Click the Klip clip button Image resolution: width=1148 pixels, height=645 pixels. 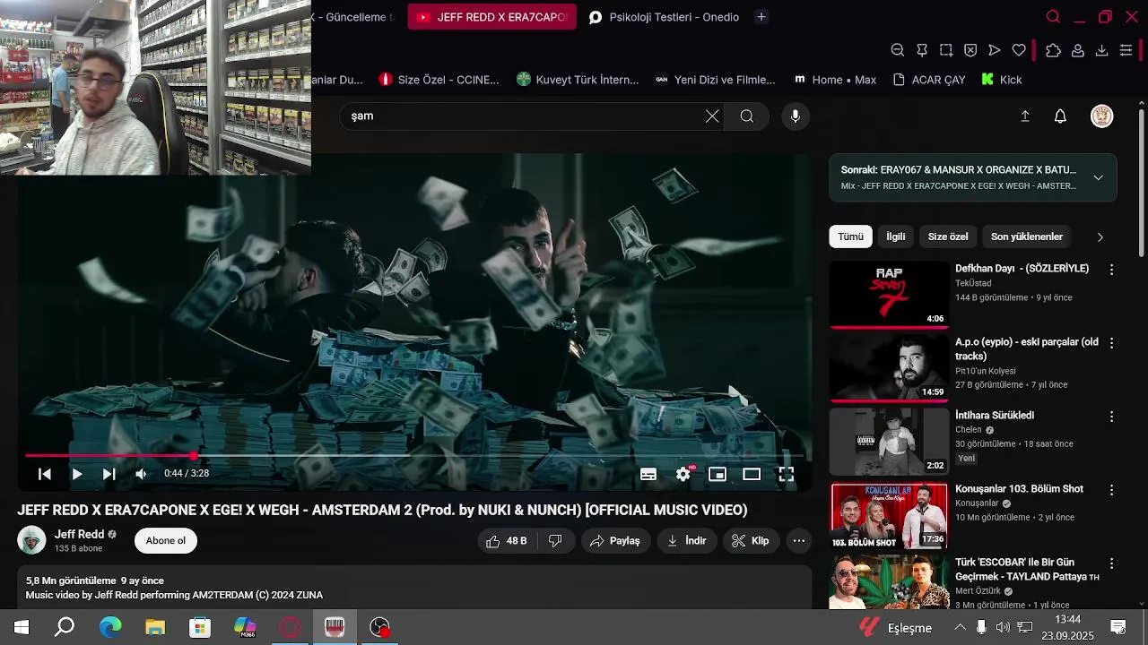(x=751, y=541)
